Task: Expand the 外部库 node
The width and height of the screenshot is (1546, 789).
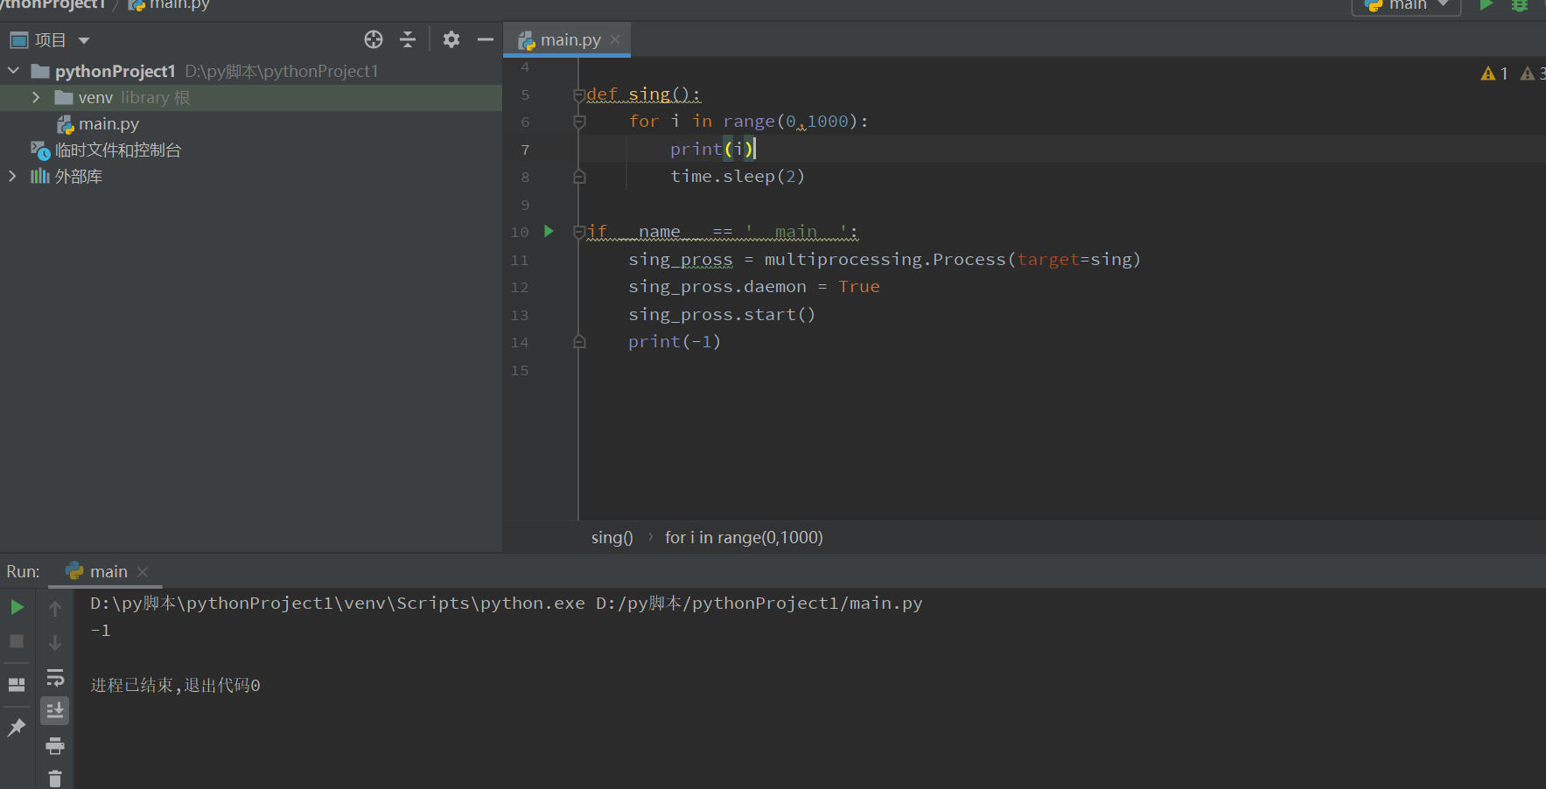Action: coord(12,176)
